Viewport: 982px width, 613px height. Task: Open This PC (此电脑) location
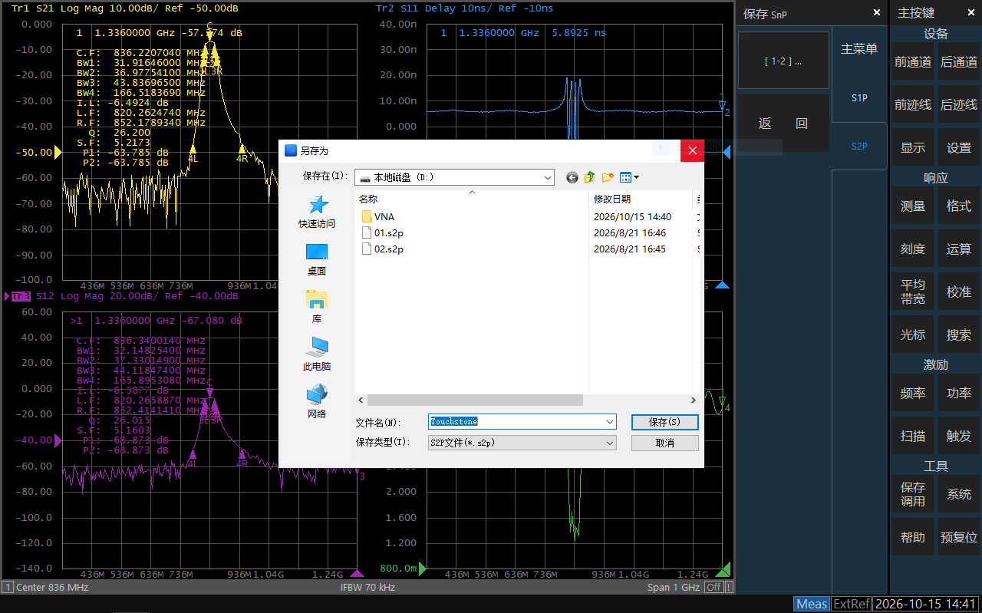click(x=317, y=354)
